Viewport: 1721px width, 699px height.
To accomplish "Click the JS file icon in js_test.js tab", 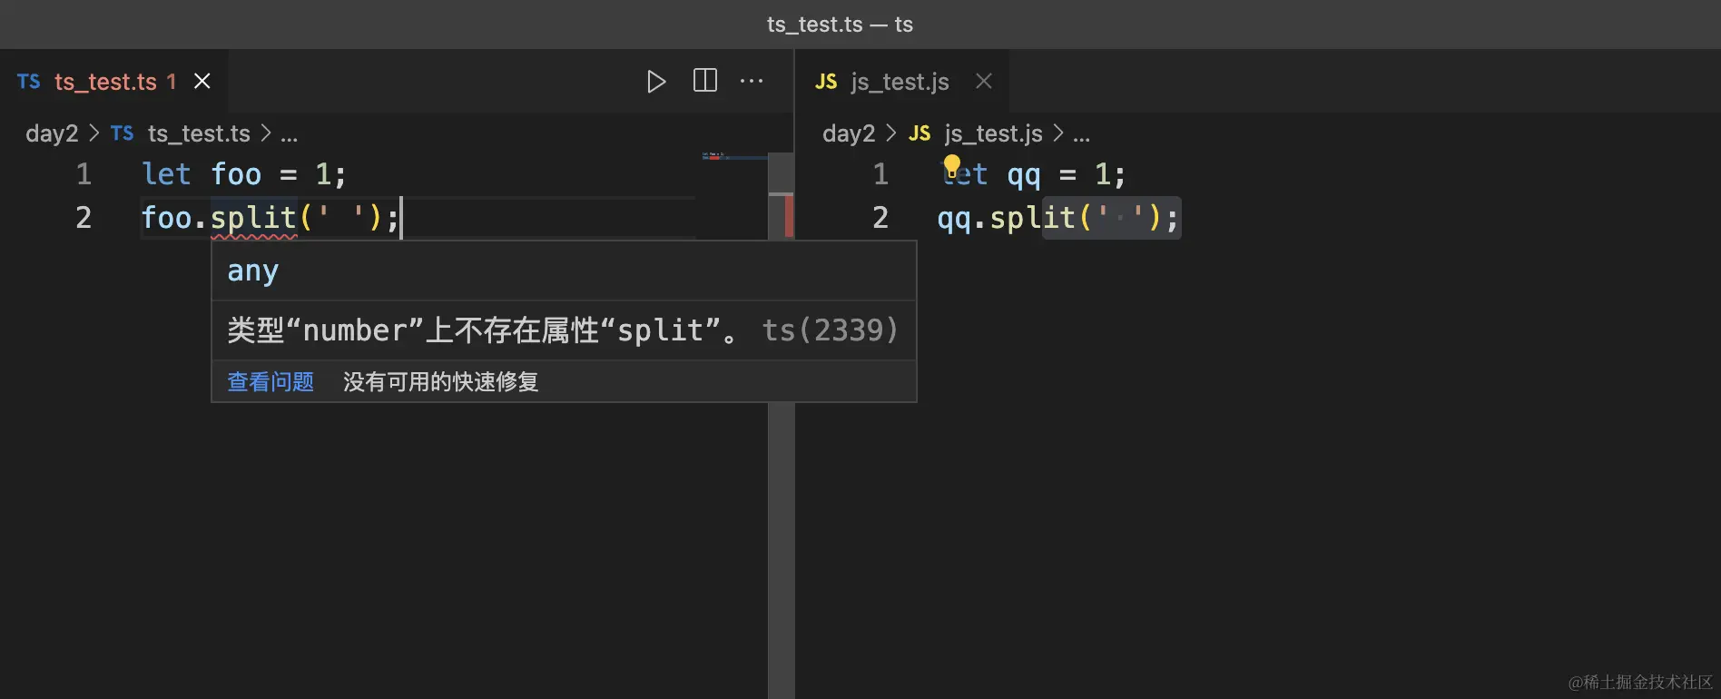I will click(826, 81).
